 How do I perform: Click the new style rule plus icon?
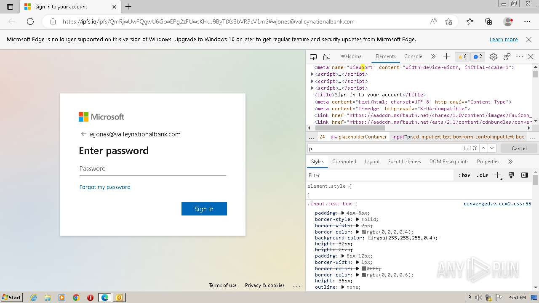pyautogui.click(x=498, y=175)
